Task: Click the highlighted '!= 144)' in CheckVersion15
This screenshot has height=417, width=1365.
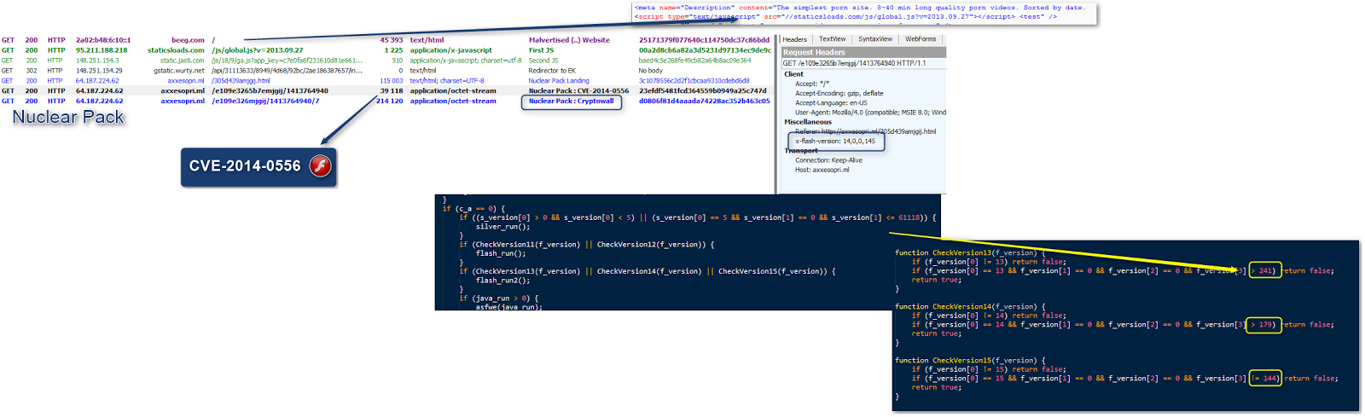Action: pyautogui.click(x=1265, y=379)
